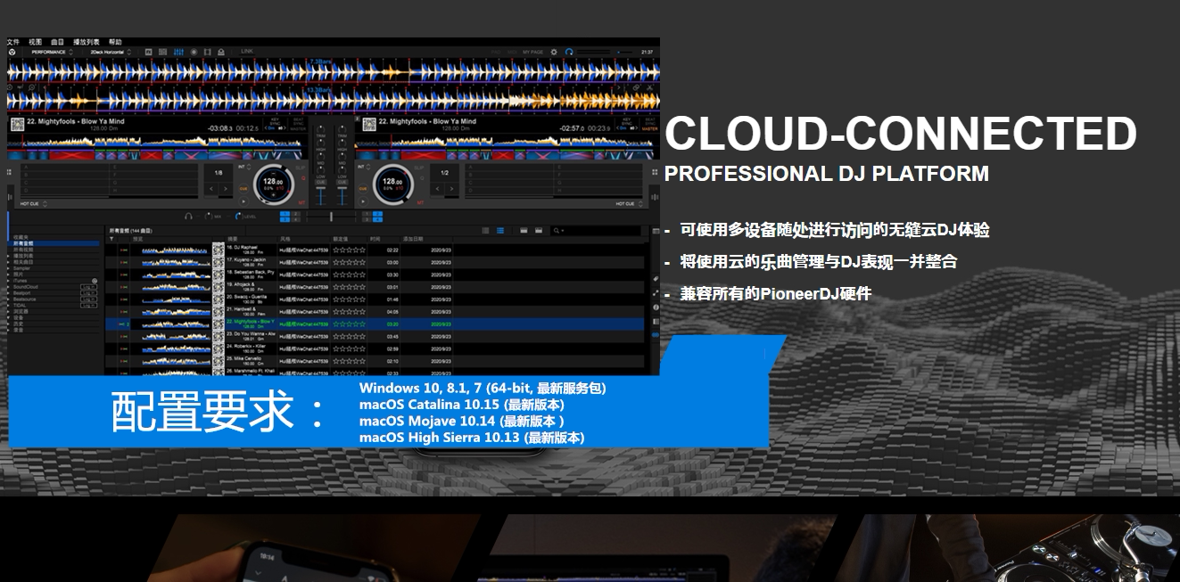The image size is (1180, 582).
Task: Click deck 2 orange CUE button
Action: click(x=363, y=189)
